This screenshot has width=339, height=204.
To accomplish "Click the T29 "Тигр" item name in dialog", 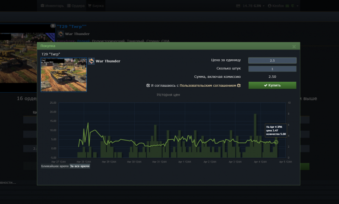I will coord(51,54).
